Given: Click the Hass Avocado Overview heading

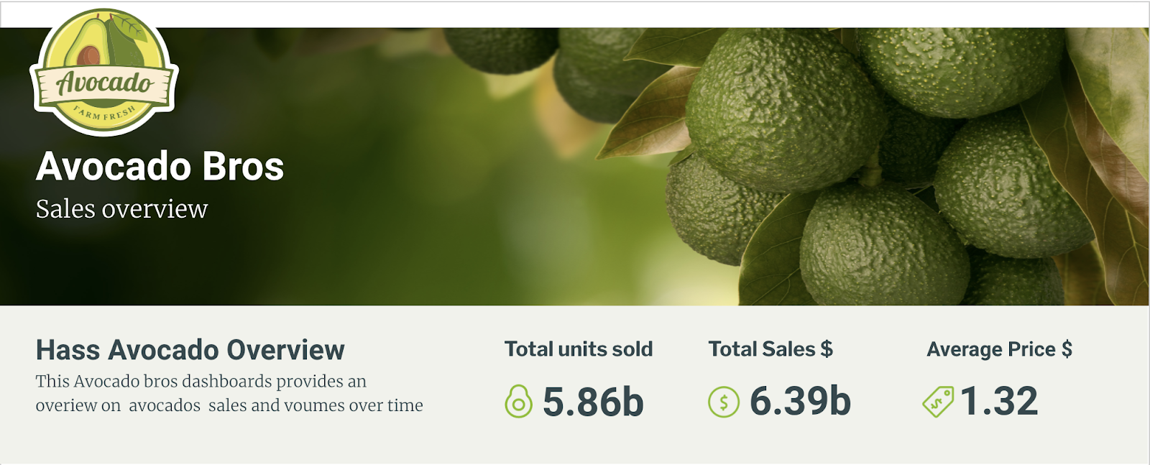Looking at the screenshot, I should coord(190,350).
